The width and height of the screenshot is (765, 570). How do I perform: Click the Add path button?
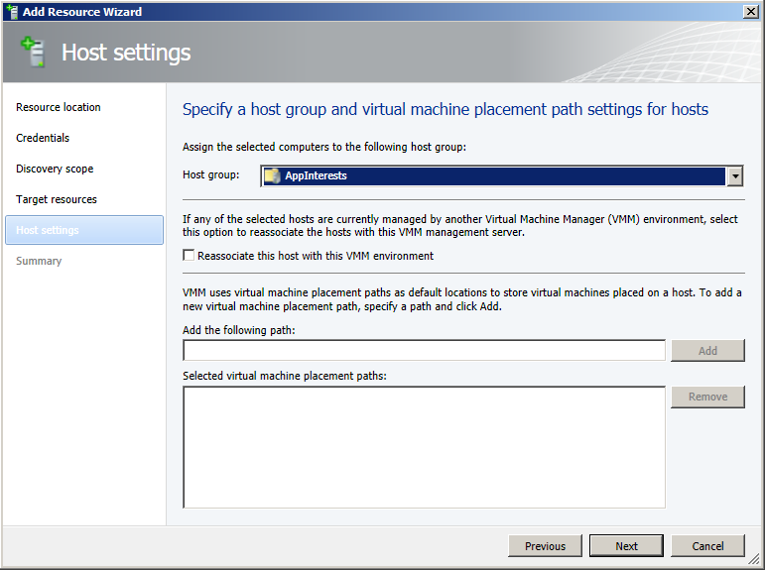(x=707, y=351)
